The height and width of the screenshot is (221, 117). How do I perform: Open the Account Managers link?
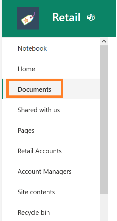[x=44, y=172]
